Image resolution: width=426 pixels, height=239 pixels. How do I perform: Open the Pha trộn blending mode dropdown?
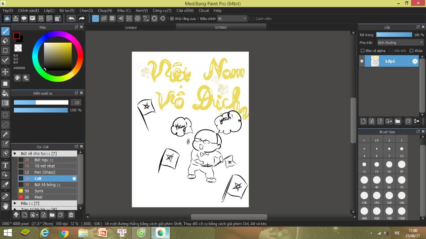click(400, 43)
